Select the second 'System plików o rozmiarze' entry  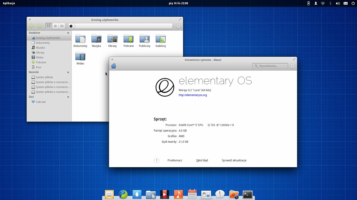tap(49, 87)
